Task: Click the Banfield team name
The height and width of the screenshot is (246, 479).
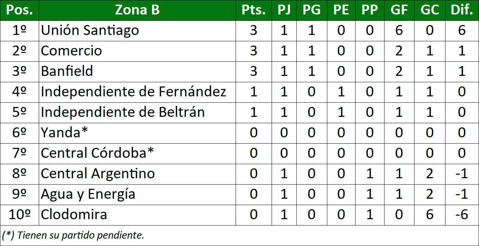Action: pos(67,72)
